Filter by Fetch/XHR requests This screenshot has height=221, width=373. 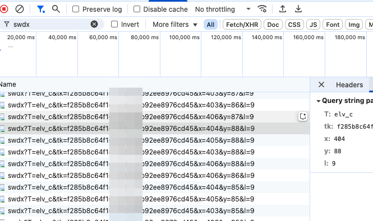tap(242, 25)
